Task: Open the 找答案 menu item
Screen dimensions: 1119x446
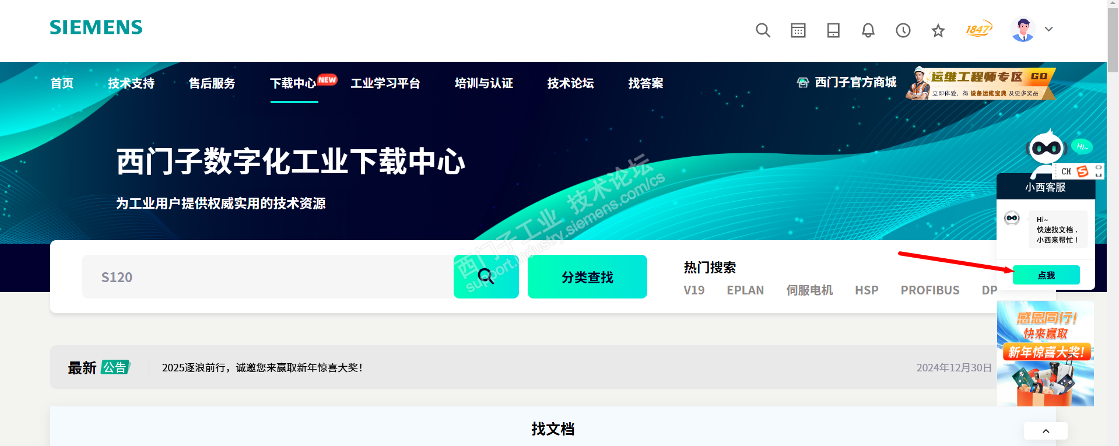Action: 646,83
